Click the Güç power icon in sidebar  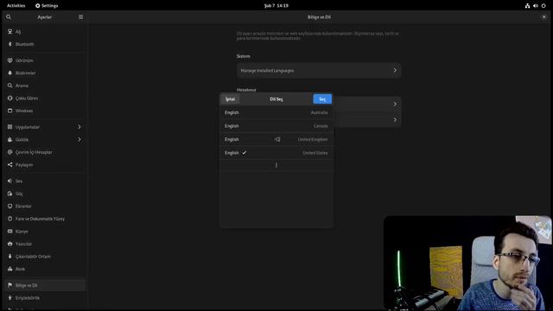coord(10,194)
